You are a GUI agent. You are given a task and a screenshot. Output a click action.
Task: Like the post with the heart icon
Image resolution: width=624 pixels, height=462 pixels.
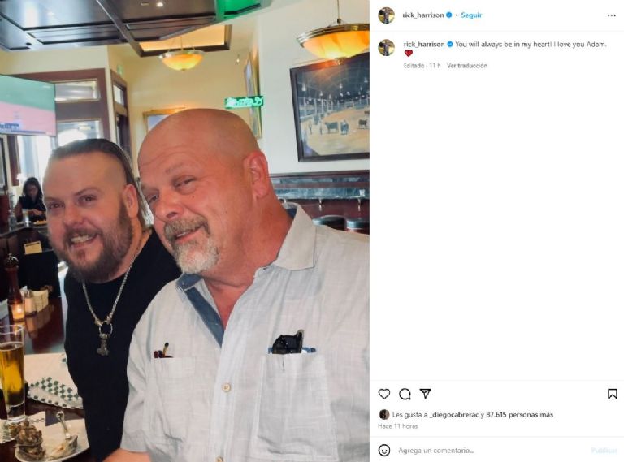coord(384,394)
